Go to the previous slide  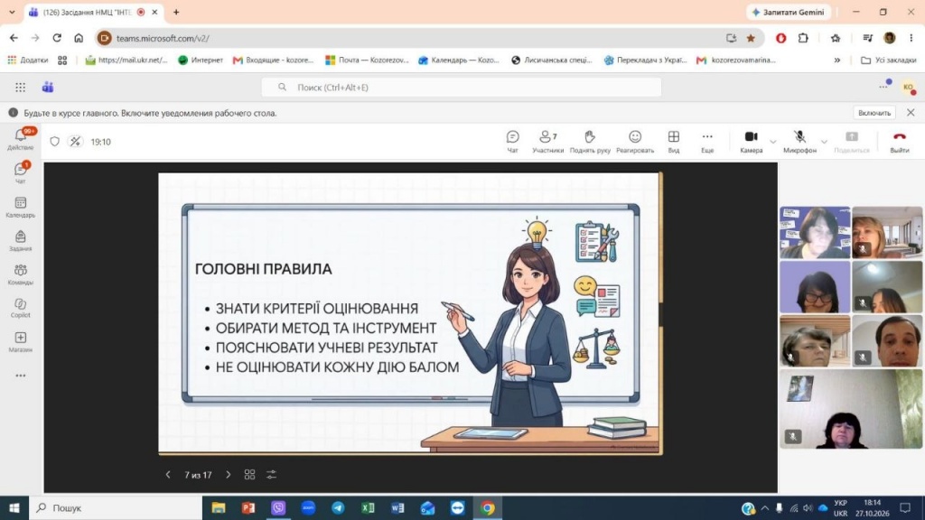(x=168, y=475)
